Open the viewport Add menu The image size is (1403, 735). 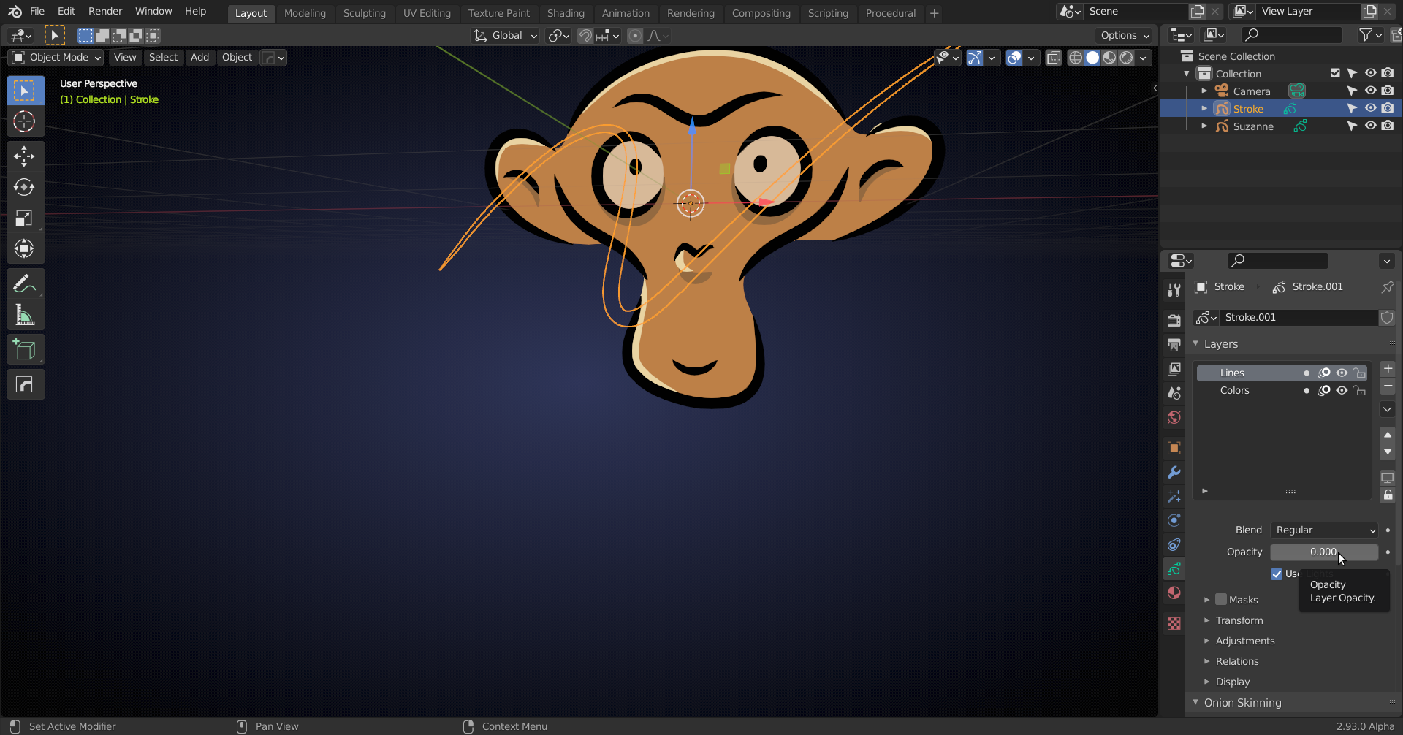(x=199, y=58)
